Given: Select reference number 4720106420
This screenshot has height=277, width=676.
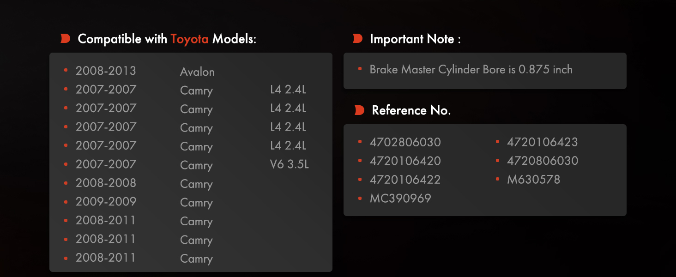Looking at the screenshot, I should (x=405, y=161).
